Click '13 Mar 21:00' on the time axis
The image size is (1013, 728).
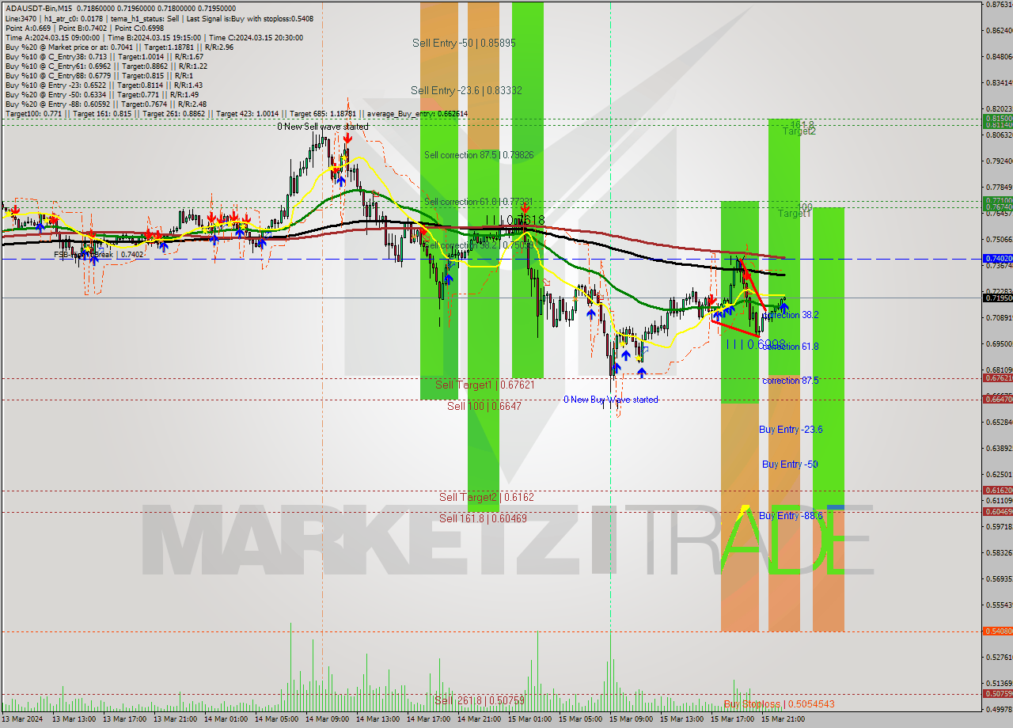coord(175,719)
